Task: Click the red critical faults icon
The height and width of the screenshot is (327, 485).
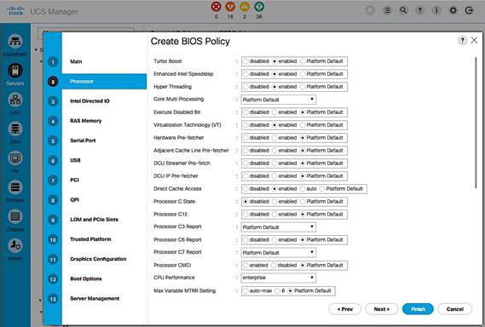Action: pos(216,7)
